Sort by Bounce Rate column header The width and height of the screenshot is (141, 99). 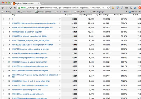[x=119, y=15]
